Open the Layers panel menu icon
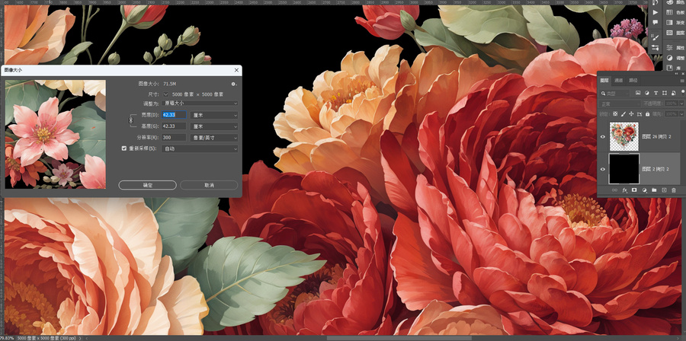Screen dimensions: 686x341 [681, 81]
